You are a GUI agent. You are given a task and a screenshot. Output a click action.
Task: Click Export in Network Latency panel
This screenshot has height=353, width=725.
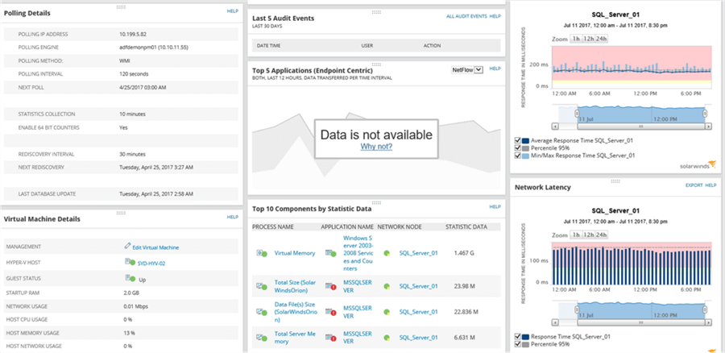(694, 185)
